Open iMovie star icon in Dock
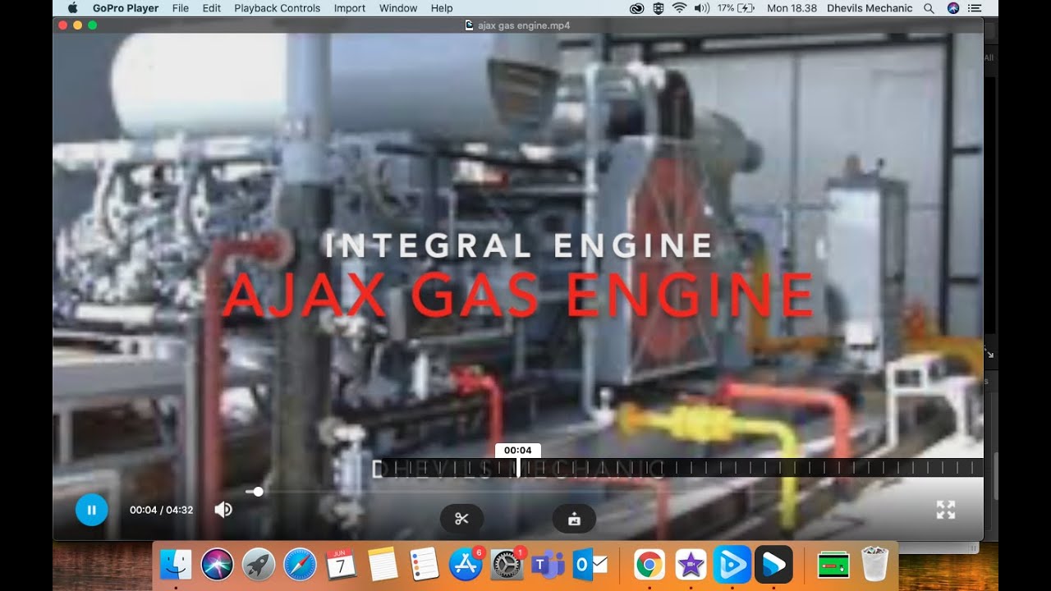The height and width of the screenshot is (591, 1051). (x=691, y=565)
